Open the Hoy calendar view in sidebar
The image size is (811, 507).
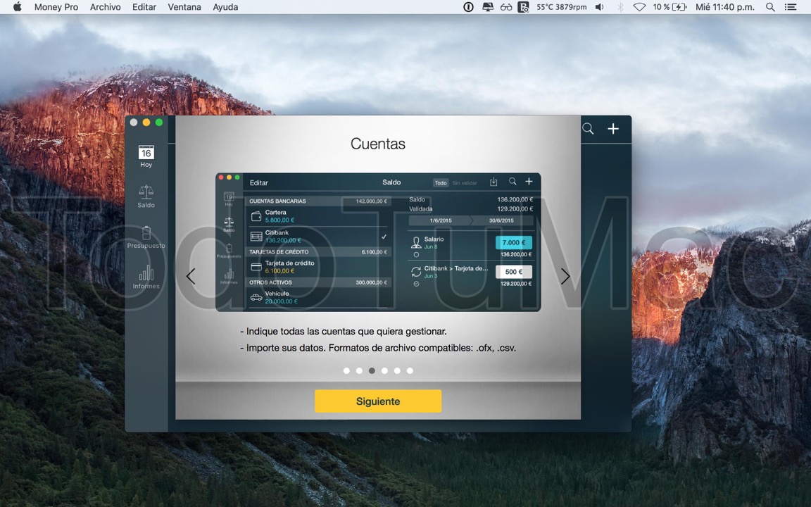(146, 156)
